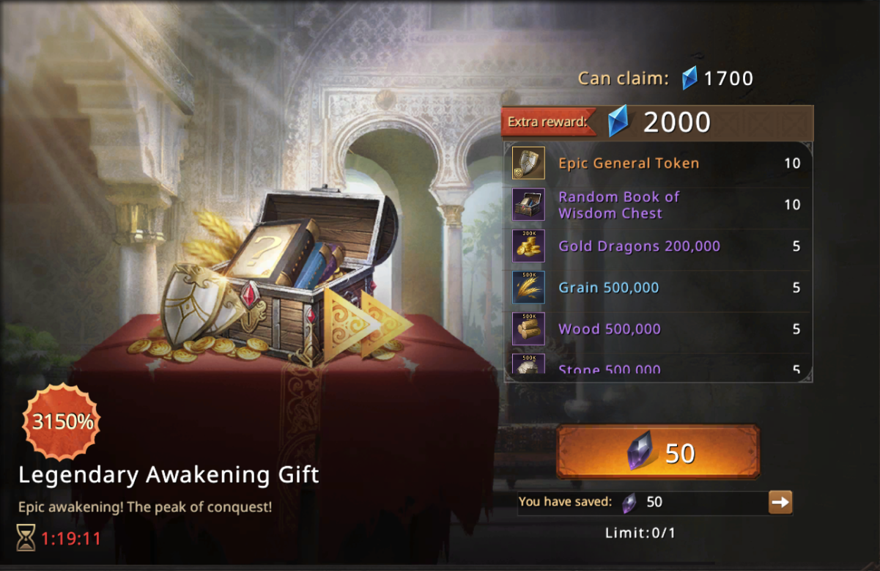
Task: Click the blue gem beside 1700
Action: [x=689, y=78]
